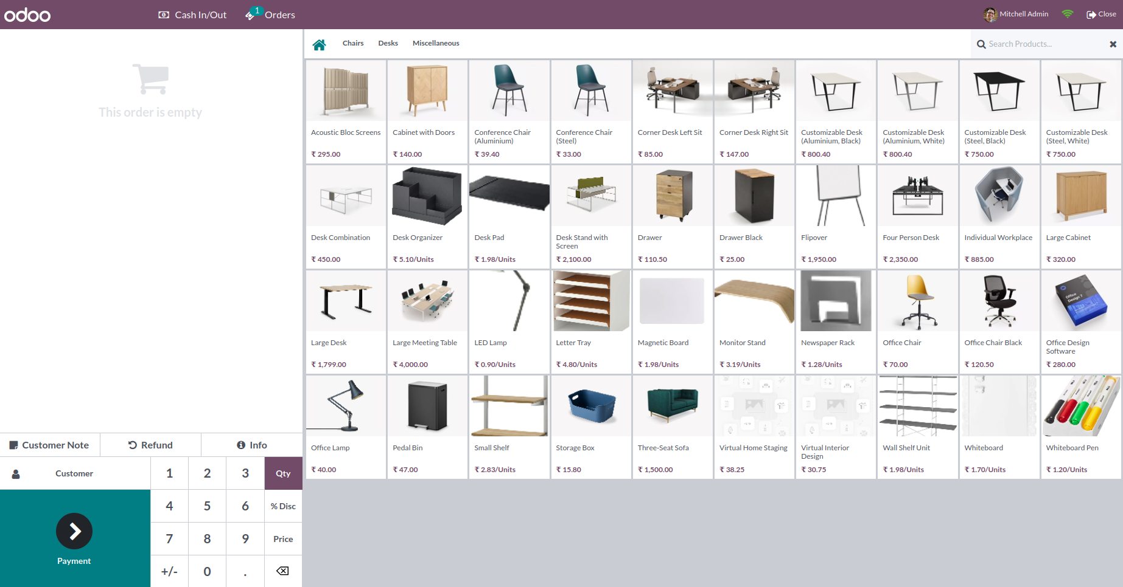Viewport: 1123px width, 587px height.
Task: Add Corner Desk Left Sit product
Action: [673, 111]
